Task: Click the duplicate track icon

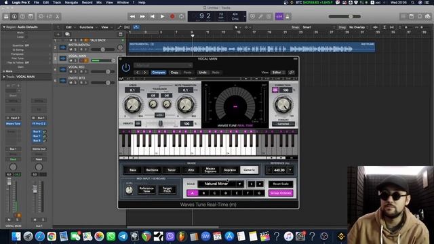Action: point(67,35)
